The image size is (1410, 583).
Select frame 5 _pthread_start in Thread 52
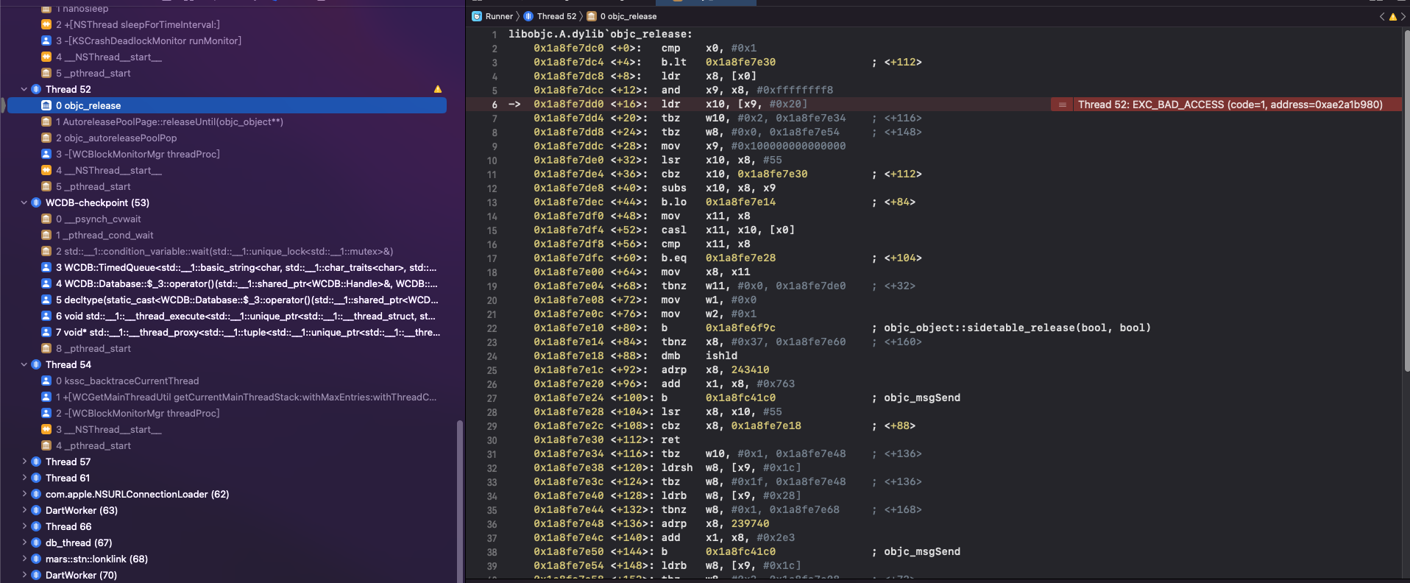[93, 186]
